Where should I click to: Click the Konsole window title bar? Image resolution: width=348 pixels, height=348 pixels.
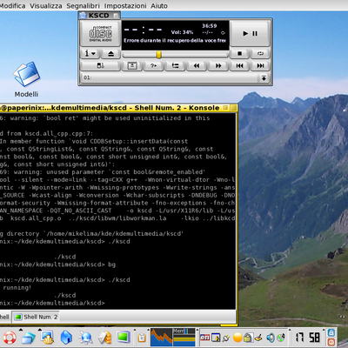[x=118, y=108]
